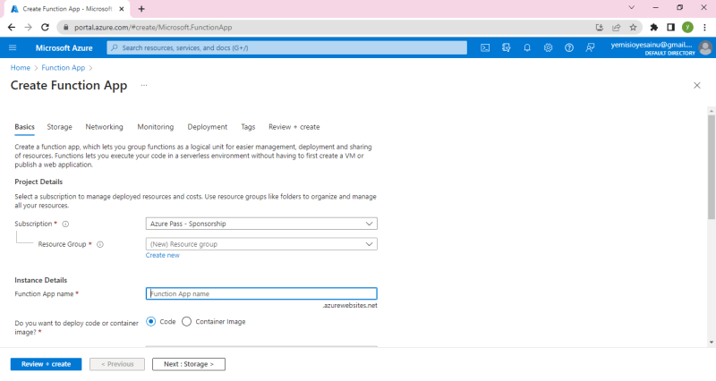Open the ellipsis menu beside Create Function App
716x381 pixels.
coord(144,85)
